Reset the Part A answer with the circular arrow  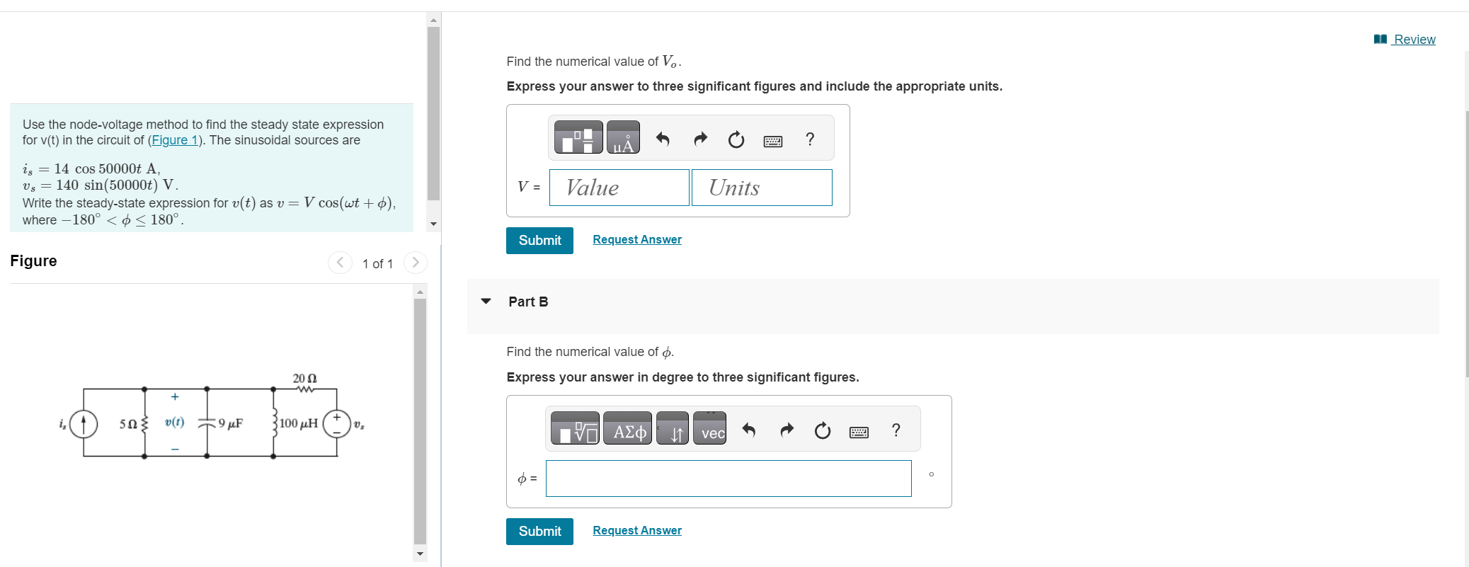[736, 139]
